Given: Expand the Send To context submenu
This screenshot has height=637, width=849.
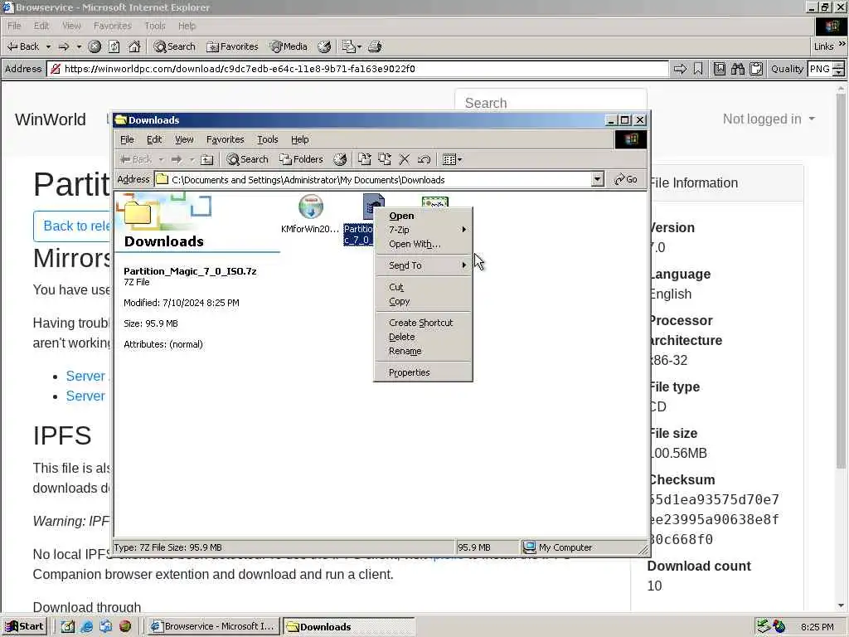Looking at the screenshot, I should (424, 265).
